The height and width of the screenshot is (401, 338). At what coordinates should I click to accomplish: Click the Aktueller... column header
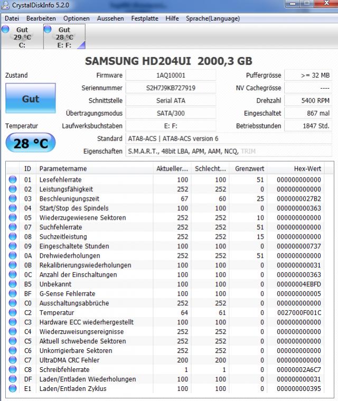coord(172,169)
